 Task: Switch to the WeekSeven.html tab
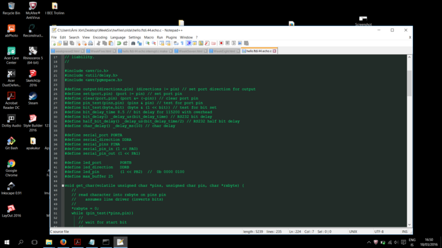coord(191,51)
